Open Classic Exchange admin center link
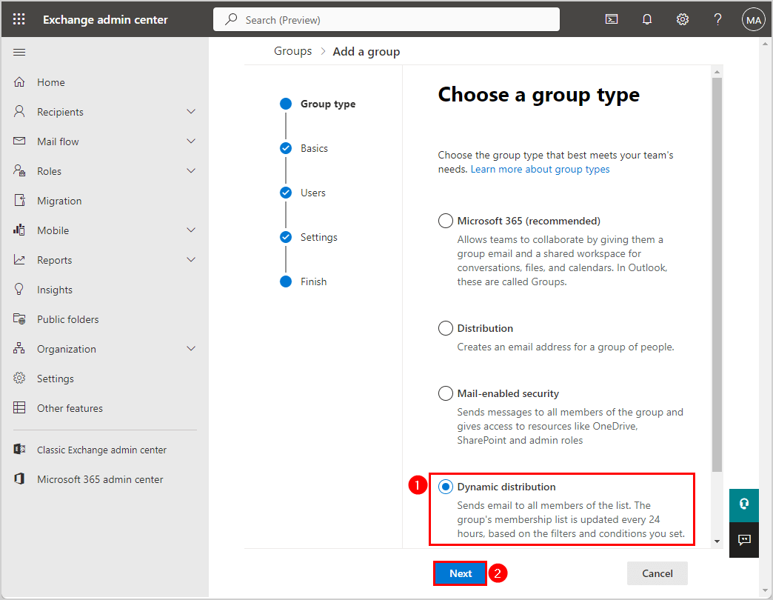Screen dimensions: 773x600 pos(101,450)
